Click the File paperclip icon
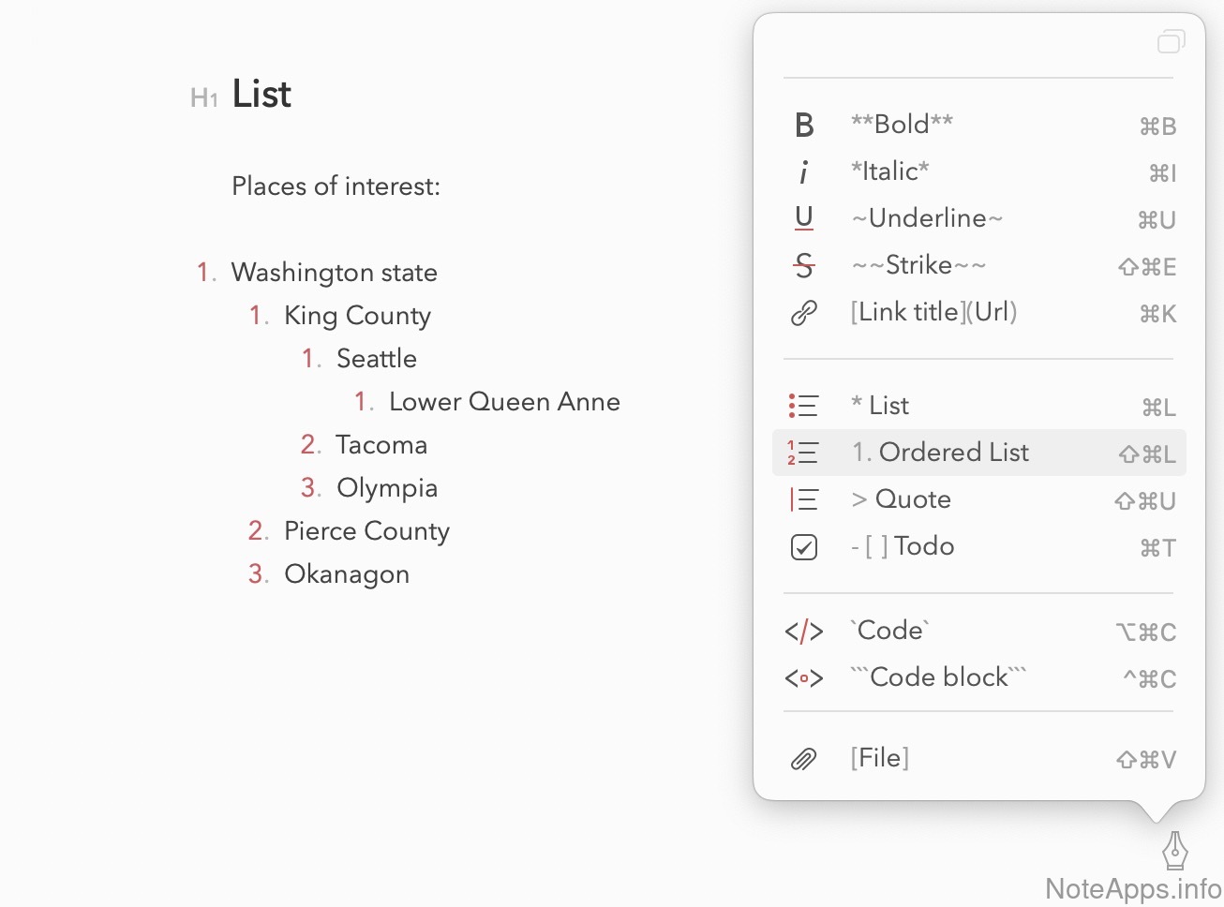This screenshot has height=907, width=1224. [804, 759]
